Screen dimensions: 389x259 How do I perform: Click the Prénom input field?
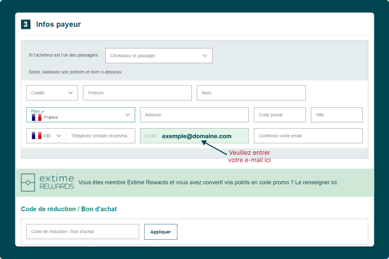(137, 93)
